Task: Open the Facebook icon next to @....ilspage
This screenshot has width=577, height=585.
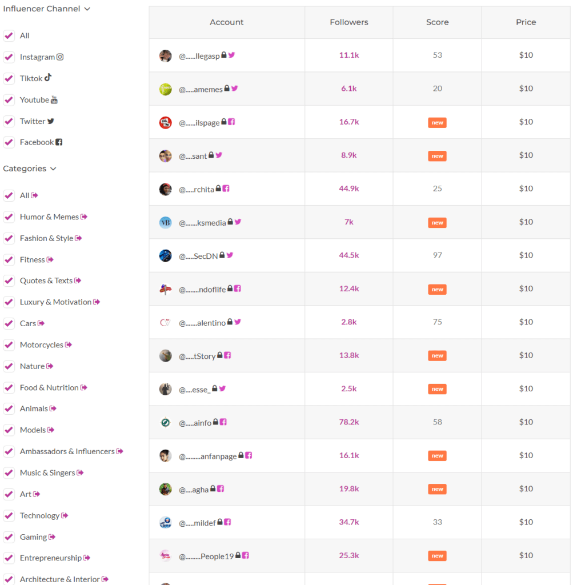Action: click(233, 122)
